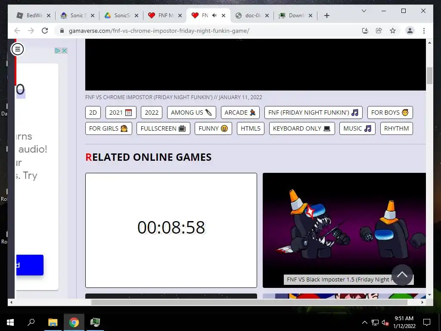Click the 00:08:58 countdown game card

pyautogui.click(x=171, y=230)
